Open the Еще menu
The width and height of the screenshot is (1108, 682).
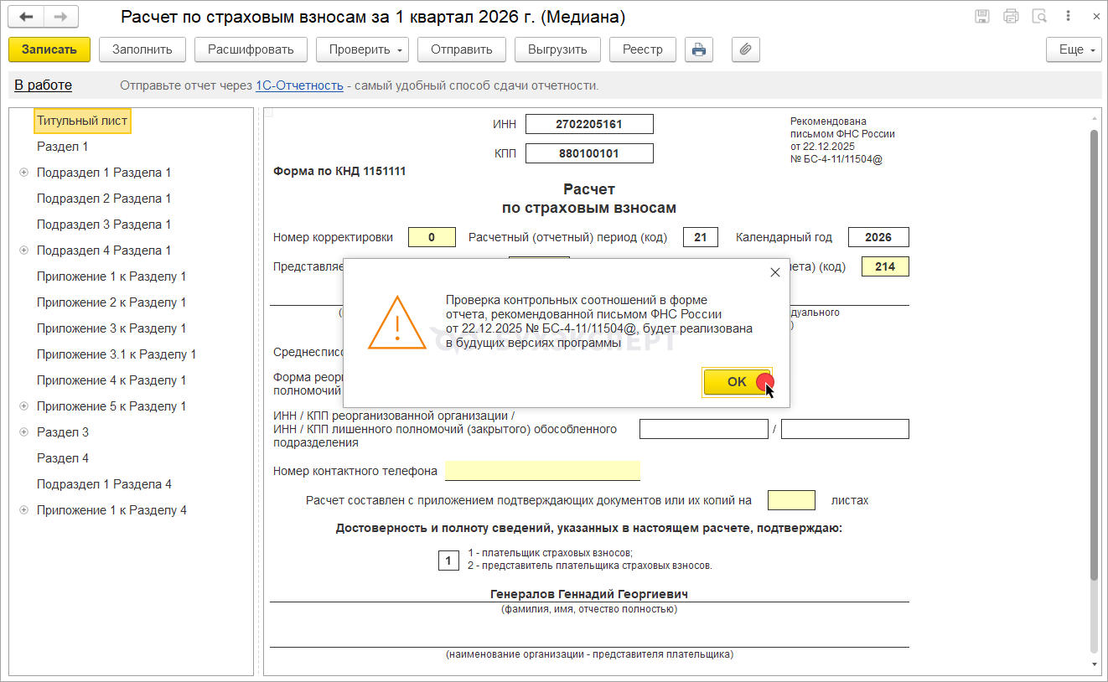pos(1073,49)
